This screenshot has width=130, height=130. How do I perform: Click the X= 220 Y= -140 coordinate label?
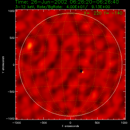click(x=103, y=13)
